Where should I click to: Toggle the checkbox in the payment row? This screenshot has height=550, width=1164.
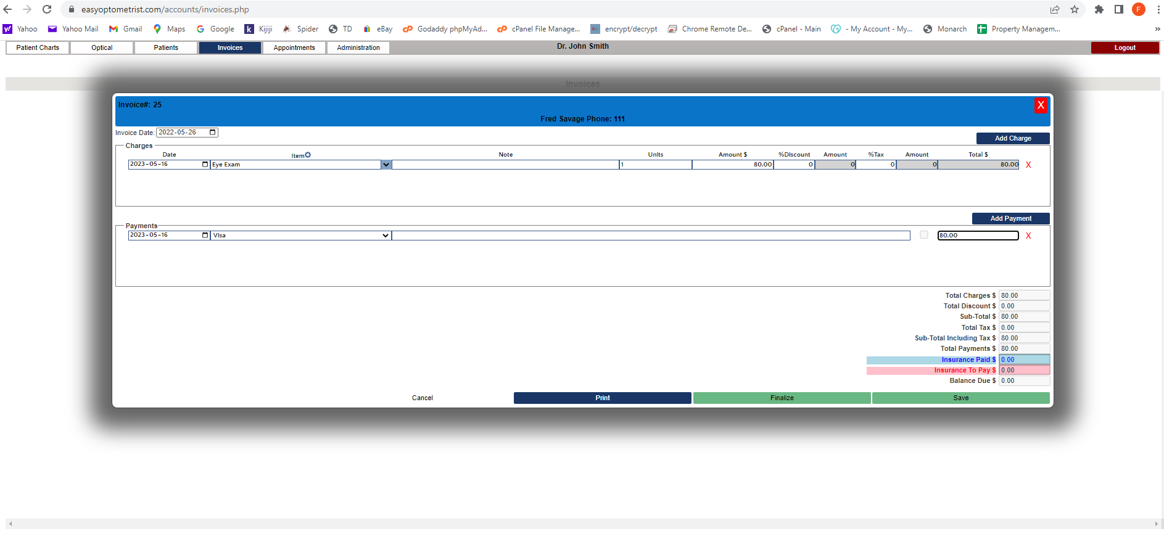tap(923, 235)
